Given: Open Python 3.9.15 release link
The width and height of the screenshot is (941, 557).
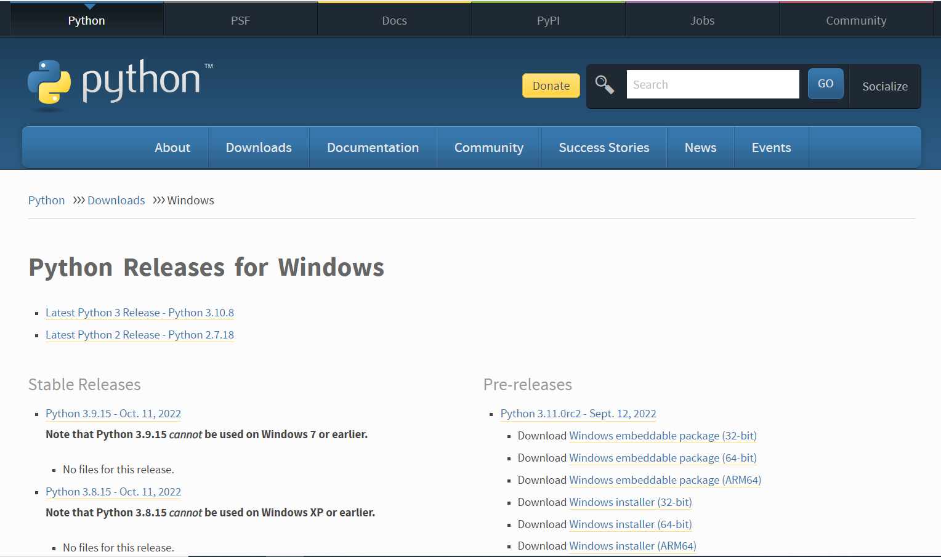Looking at the screenshot, I should [x=113, y=414].
